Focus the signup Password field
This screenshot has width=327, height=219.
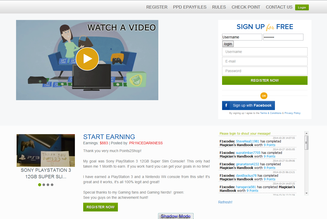(x=265, y=71)
